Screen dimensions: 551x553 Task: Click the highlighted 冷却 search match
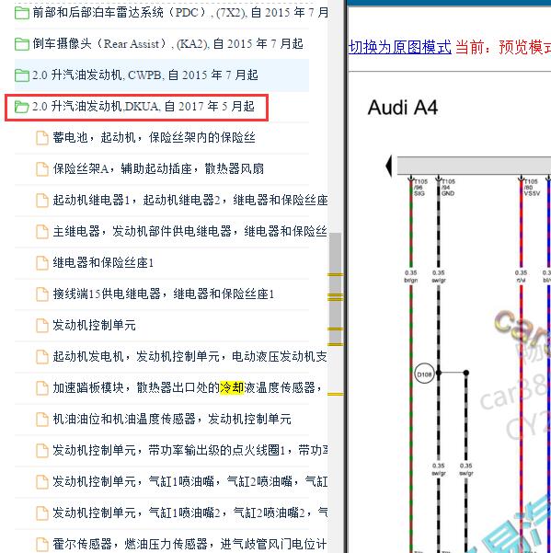tap(232, 387)
